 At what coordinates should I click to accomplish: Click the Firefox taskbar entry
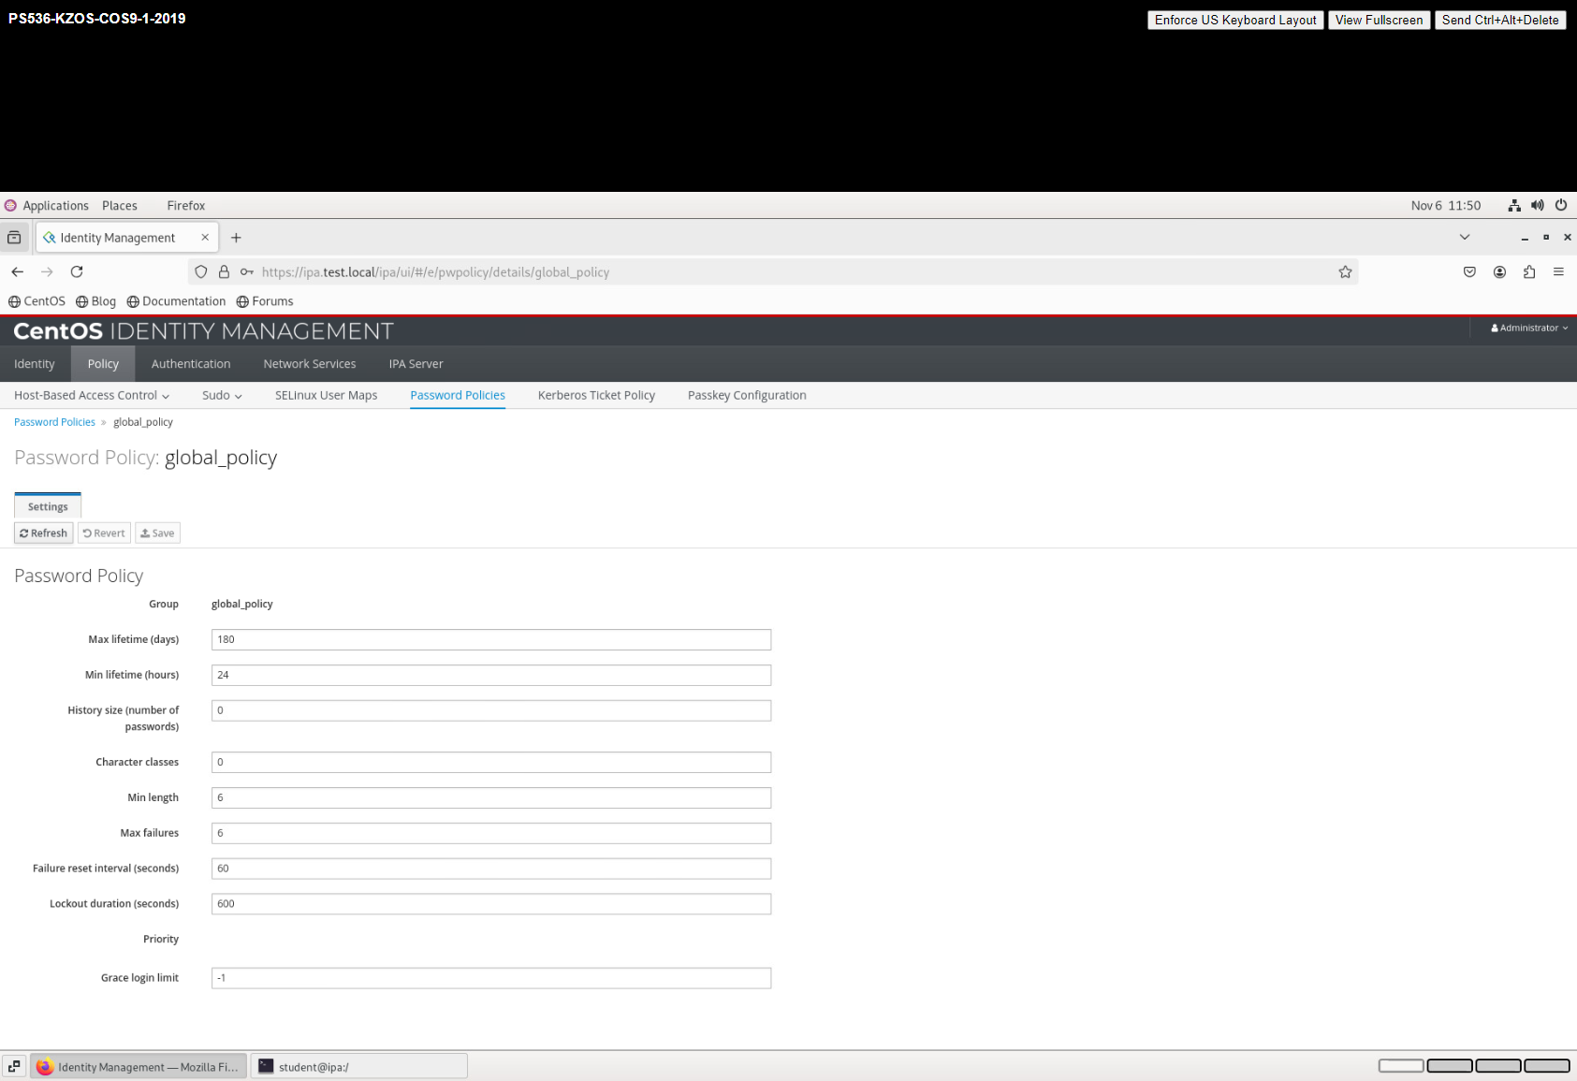(139, 1066)
